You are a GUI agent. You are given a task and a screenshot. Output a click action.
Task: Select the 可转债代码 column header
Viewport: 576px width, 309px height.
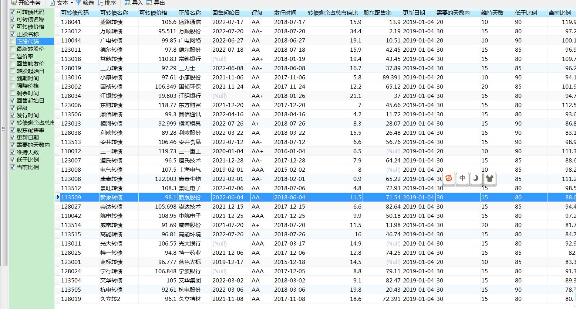pyautogui.click(x=80, y=13)
